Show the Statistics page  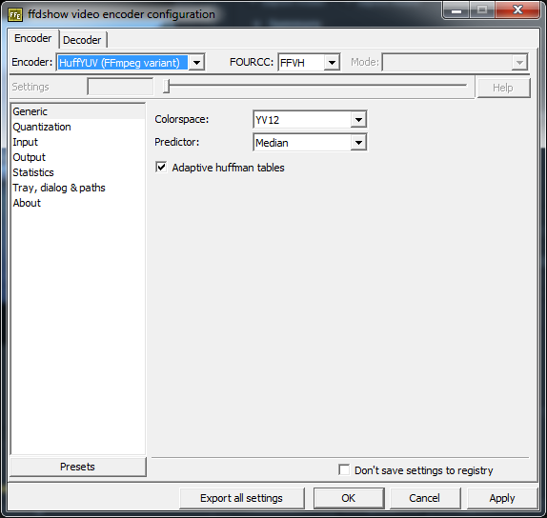pyautogui.click(x=33, y=172)
